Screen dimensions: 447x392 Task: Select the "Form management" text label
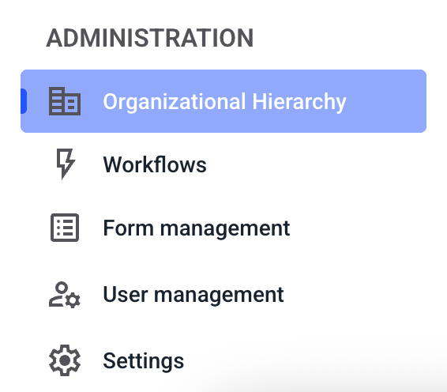click(197, 228)
